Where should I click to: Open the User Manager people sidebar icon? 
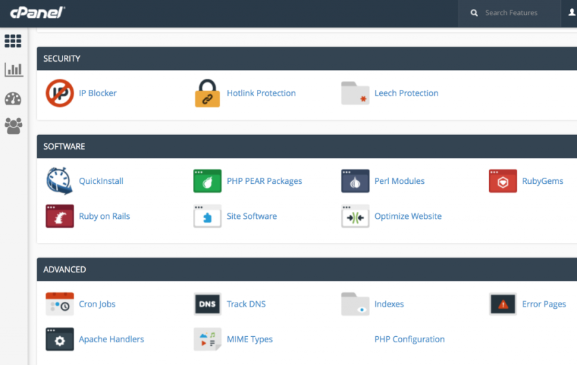click(x=13, y=126)
